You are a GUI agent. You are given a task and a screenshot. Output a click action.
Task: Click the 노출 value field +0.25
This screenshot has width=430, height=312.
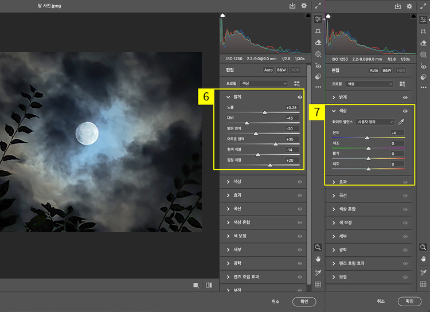point(292,108)
